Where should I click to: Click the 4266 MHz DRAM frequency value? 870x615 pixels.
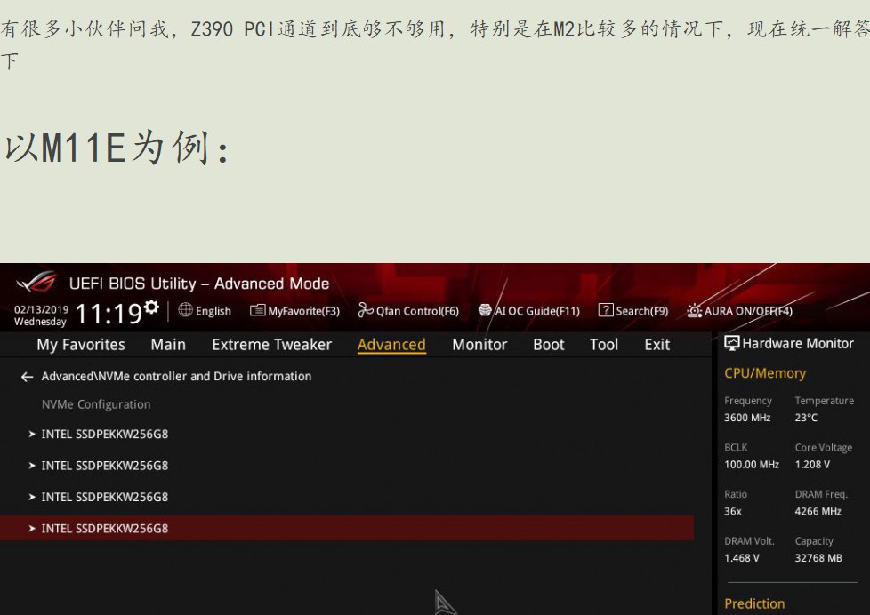[818, 511]
